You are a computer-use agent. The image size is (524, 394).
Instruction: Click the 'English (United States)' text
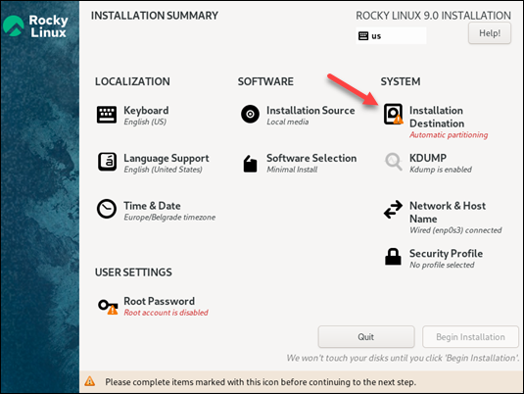163,170
